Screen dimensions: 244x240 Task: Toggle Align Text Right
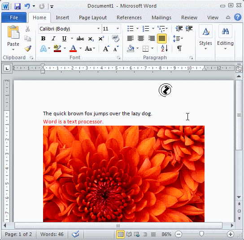click(x=152, y=39)
